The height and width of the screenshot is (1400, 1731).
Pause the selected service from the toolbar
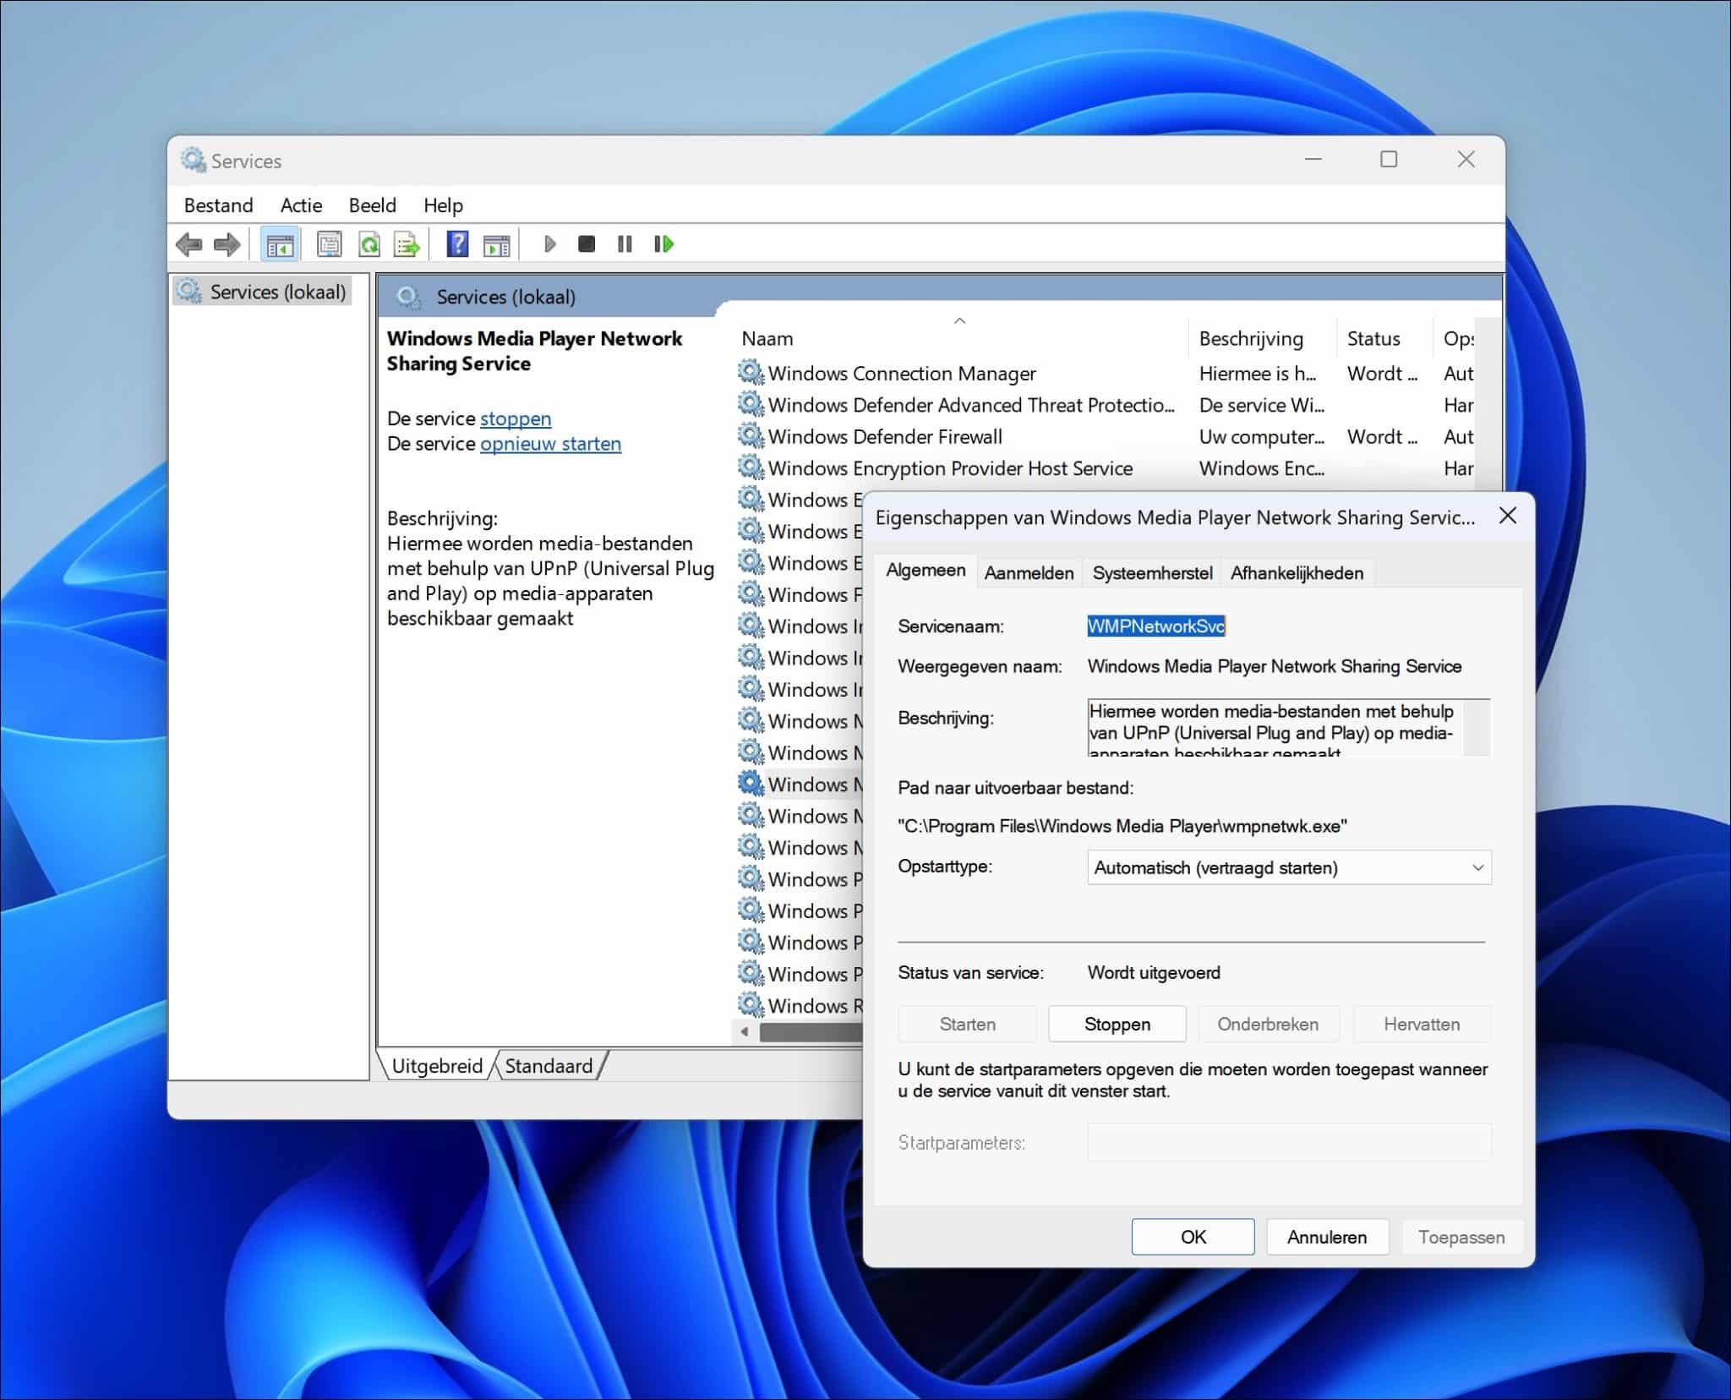tap(625, 245)
